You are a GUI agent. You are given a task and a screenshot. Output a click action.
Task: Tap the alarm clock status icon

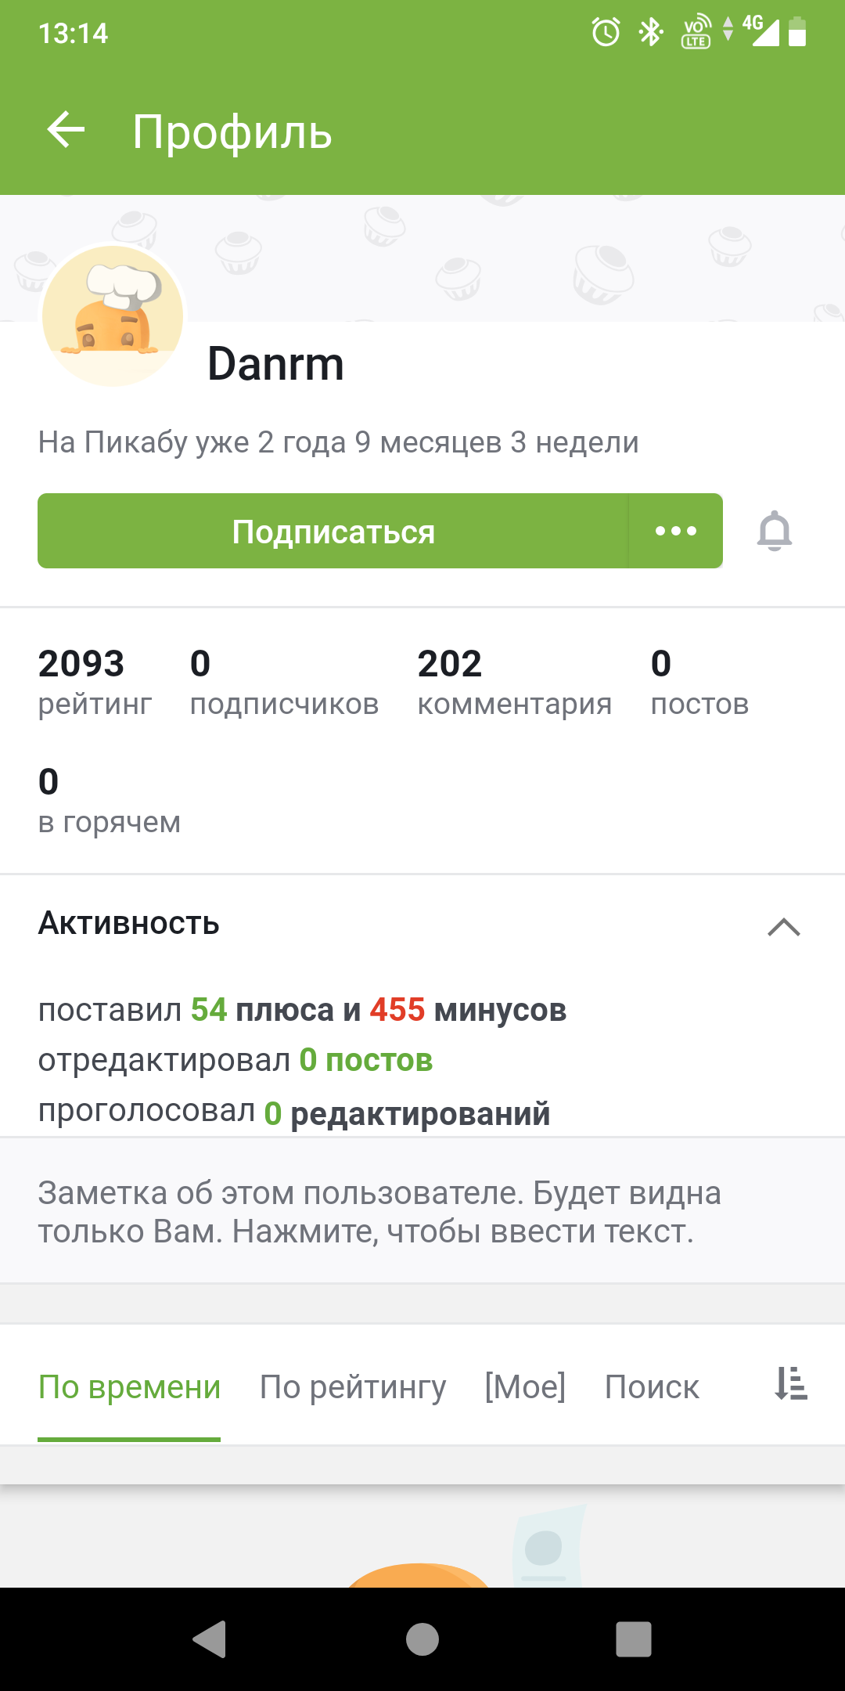(606, 32)
